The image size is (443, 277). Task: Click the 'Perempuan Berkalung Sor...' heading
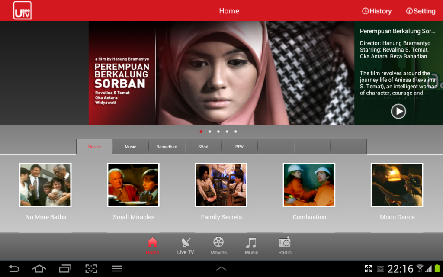click(398, 31)
